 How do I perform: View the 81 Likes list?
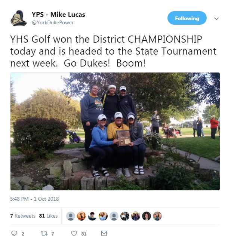49,216
